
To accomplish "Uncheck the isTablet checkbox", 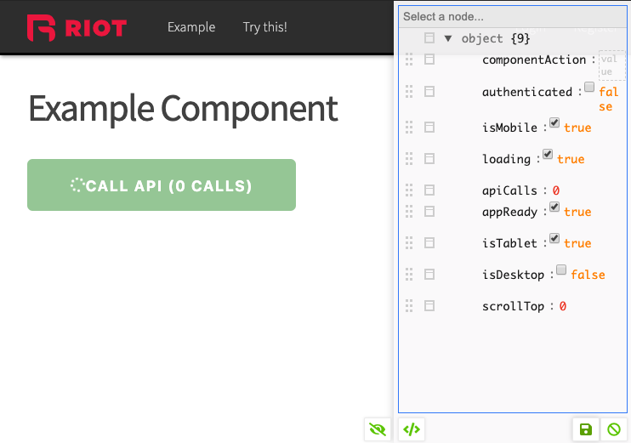I will [554, 238].
